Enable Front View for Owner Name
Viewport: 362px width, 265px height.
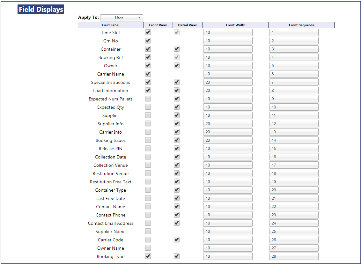click(148, 248)
